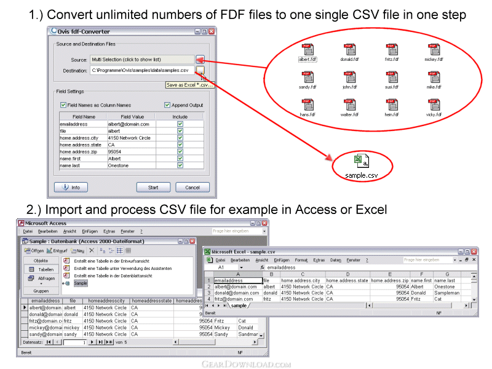The image size is (492, 369).
Task: Open the Einfügen menu in Access
Action: pos(90,231)
